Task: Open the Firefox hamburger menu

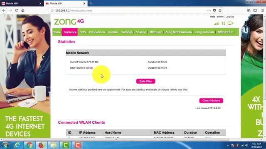Action: [262, 10]
